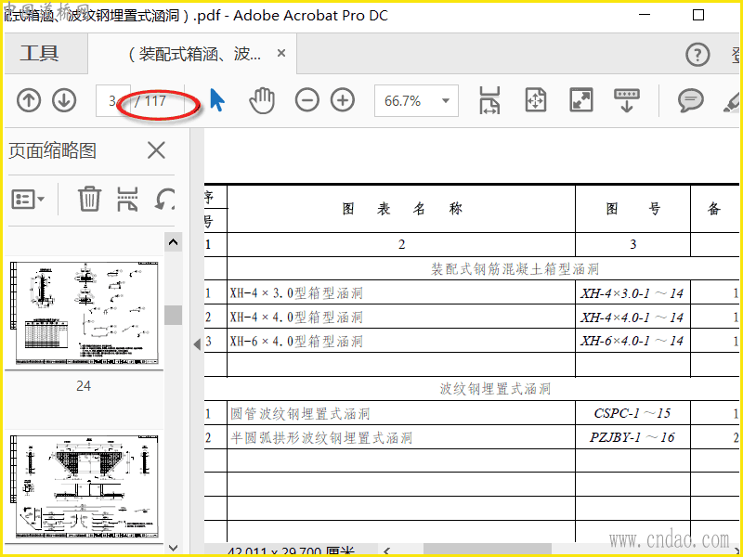Click the XH-4×3.0型箱型涵洞 row text
Image resolution: width=743 pixels, height=557 pixels.
[x=296, y=293]
